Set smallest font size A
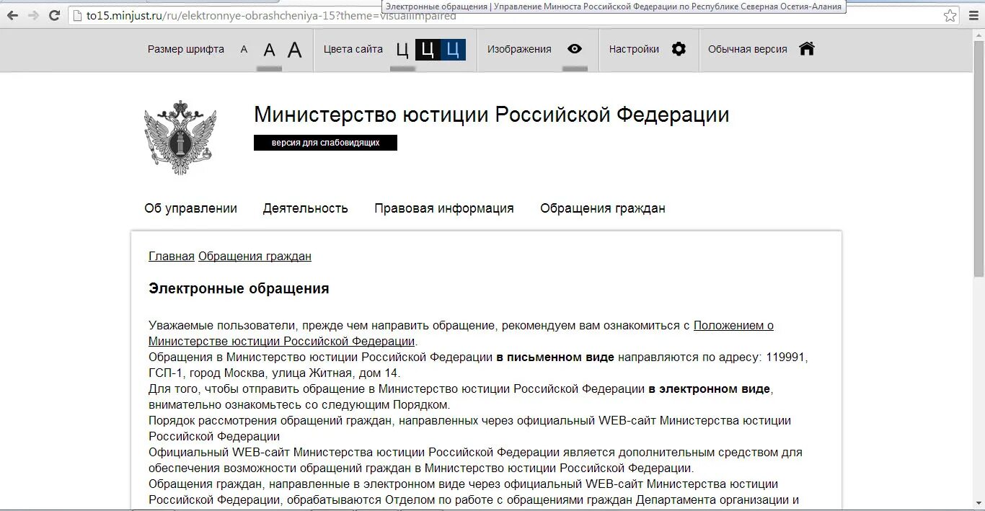 tap(244, 50)
